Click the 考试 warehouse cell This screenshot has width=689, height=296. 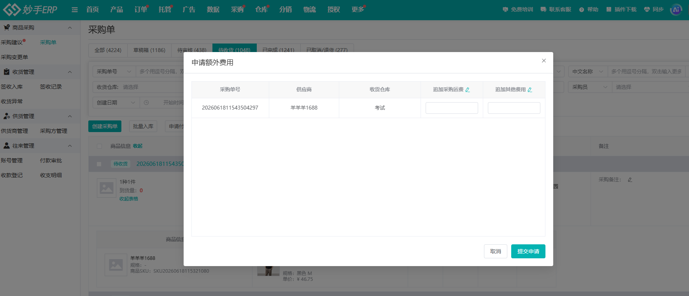point(380,108)
